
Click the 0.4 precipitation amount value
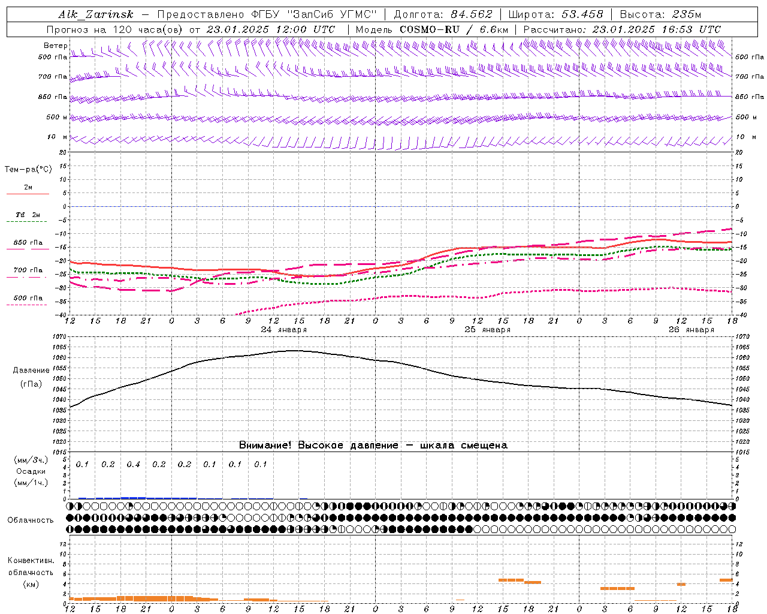(x=133, y=464)
